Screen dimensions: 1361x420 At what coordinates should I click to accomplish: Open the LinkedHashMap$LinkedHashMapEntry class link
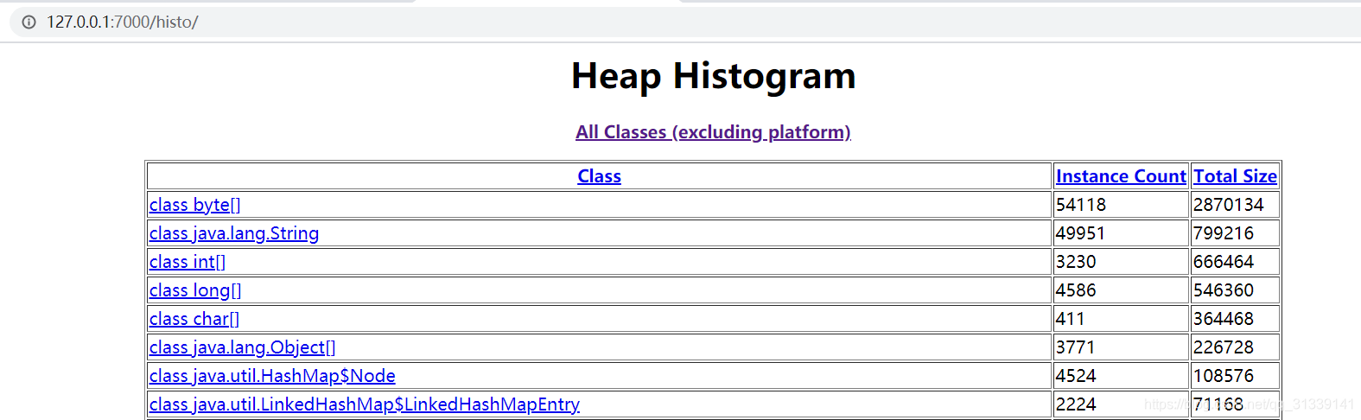click(365, 404)
